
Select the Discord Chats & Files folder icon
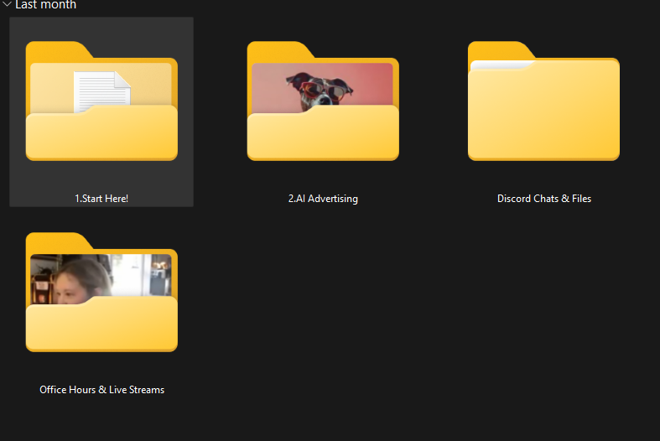point(543,101)
